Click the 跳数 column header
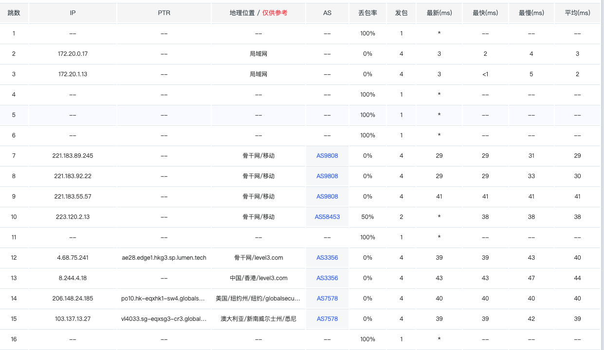The height and width of the screenshot is (350, 604). click(x=14, y=13)
